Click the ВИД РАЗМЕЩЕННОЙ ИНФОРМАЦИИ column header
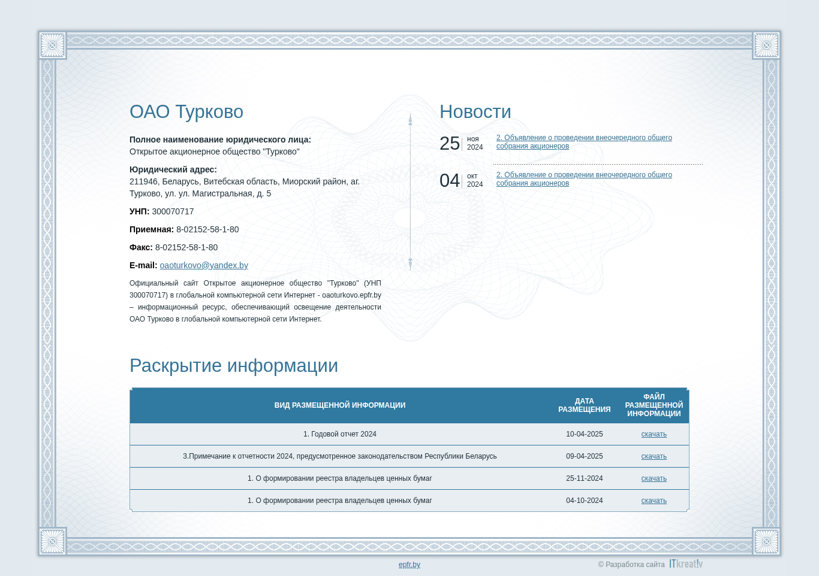819x576 pixels. pos(340,405)
